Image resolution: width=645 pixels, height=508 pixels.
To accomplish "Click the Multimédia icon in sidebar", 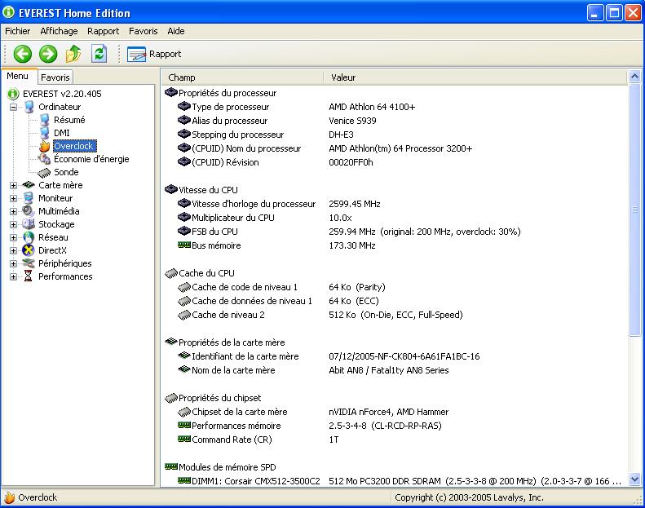I will [x=29, y=211].
